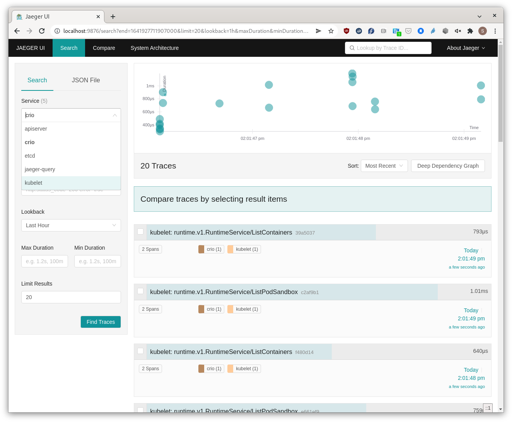Click the muted speaker extension icon

click(458, 31)
